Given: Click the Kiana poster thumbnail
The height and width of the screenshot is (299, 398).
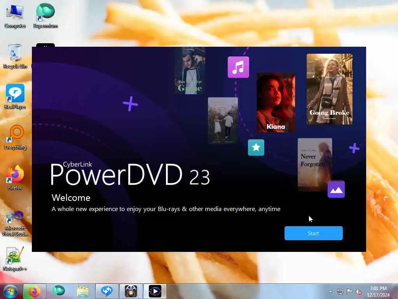Looking at the screenshot, I should 276,102.
